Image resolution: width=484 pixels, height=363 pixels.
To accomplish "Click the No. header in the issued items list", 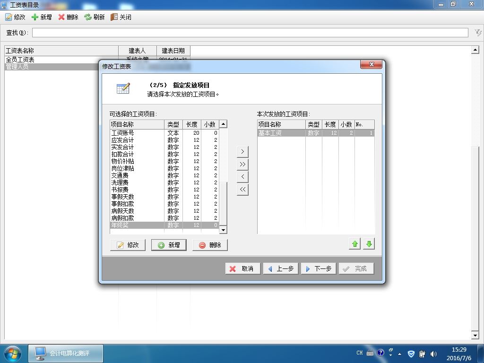I will point(364,124).
